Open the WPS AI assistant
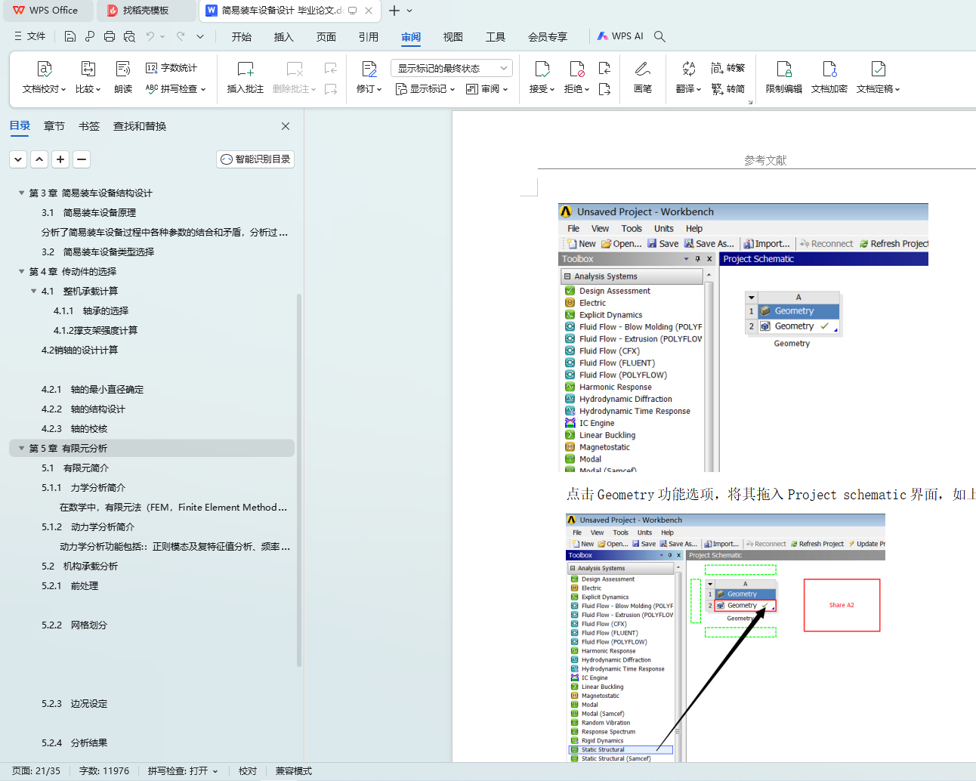The height and width of the screenshot is (781, 976). point(620,36)
